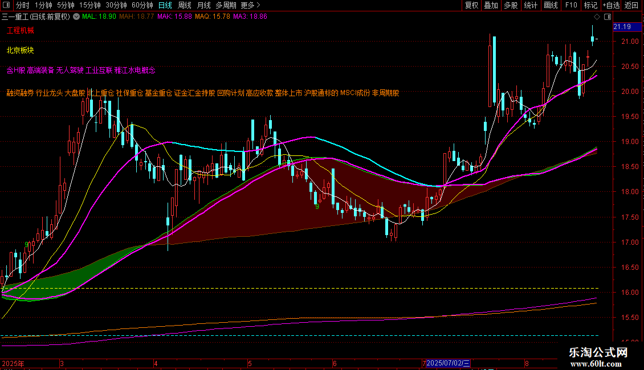The width and height of the screenshot is (644, 370).
Task: Open the 多周期 multi-period view
Action: click(226, 5)
